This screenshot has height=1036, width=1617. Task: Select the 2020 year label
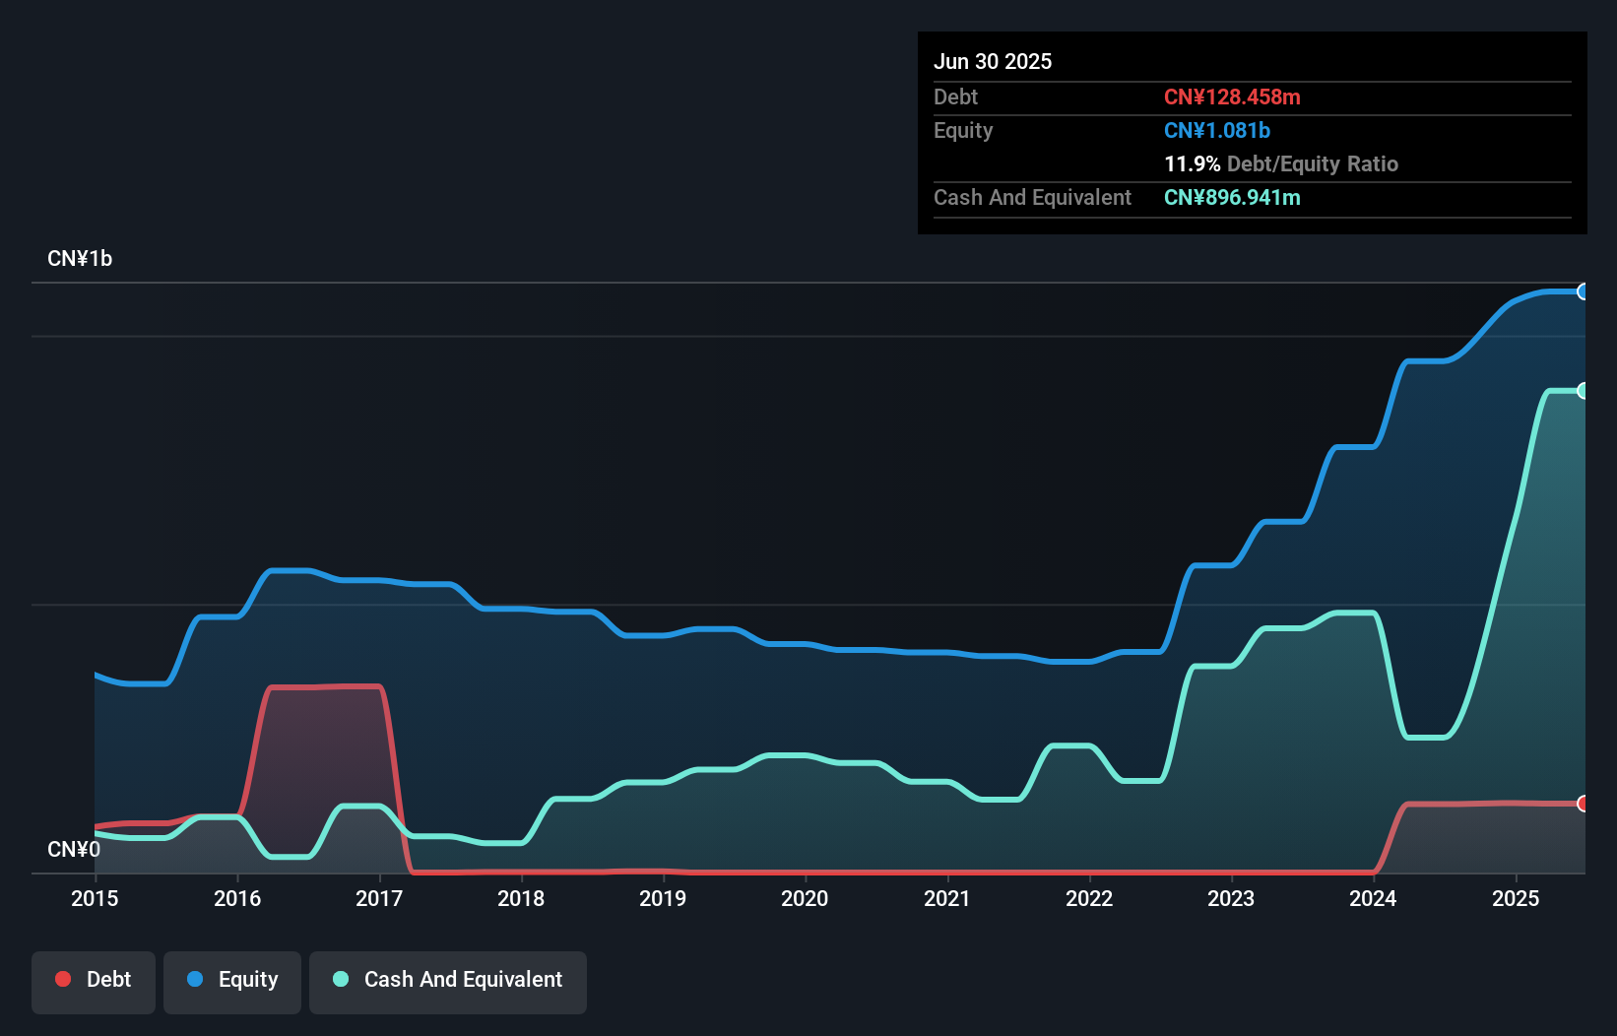805,898
